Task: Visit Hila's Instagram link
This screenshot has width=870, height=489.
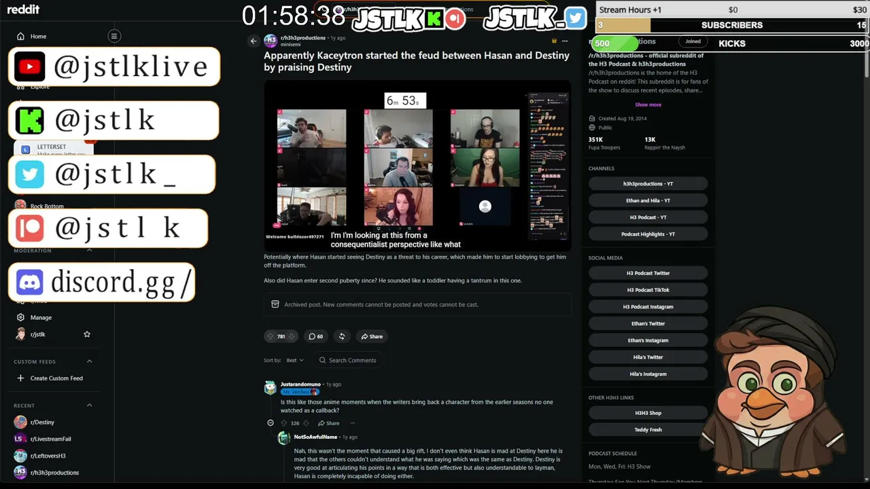Action: (x=648, y=374)
